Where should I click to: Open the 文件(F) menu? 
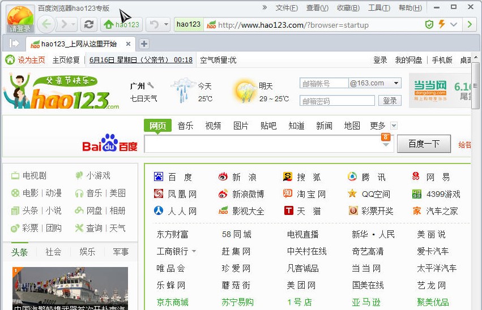(x=287, y=8)
